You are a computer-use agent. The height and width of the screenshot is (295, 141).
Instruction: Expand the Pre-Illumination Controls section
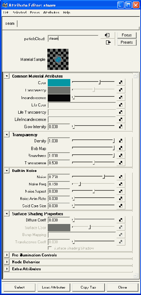(7, 255)
